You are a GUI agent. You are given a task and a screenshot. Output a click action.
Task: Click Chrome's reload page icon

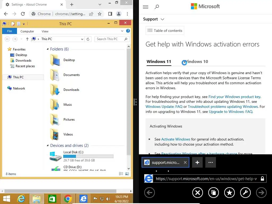[23, 14]
